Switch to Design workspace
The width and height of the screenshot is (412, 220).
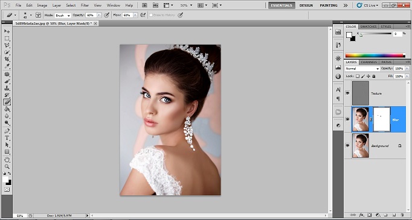point(306,5)
